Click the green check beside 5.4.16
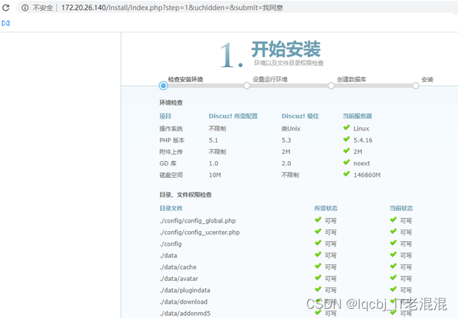The width and height of the screenshot is (458, 318). (347, 139)
